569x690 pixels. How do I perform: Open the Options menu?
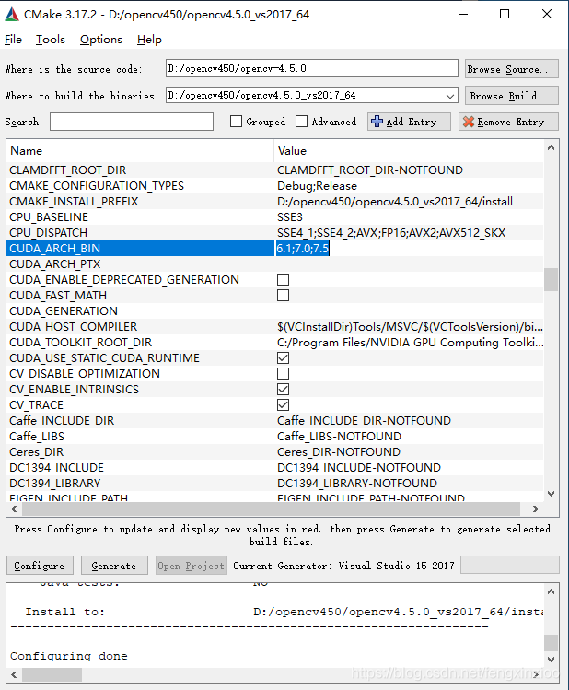(101, 40)
